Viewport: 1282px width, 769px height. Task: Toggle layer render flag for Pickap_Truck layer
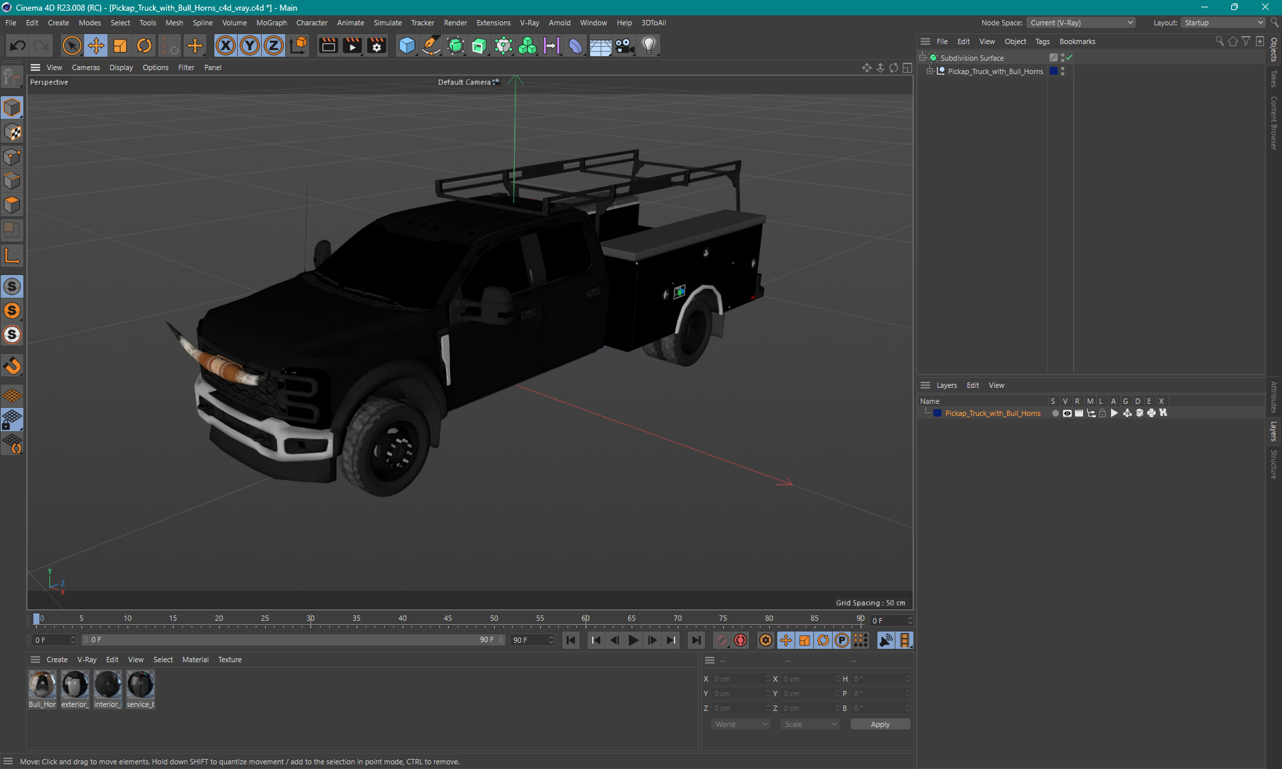[1079, 413]
